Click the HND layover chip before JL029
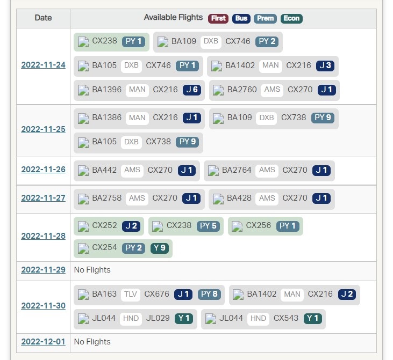The image size is (393, 360). (131, 319)
